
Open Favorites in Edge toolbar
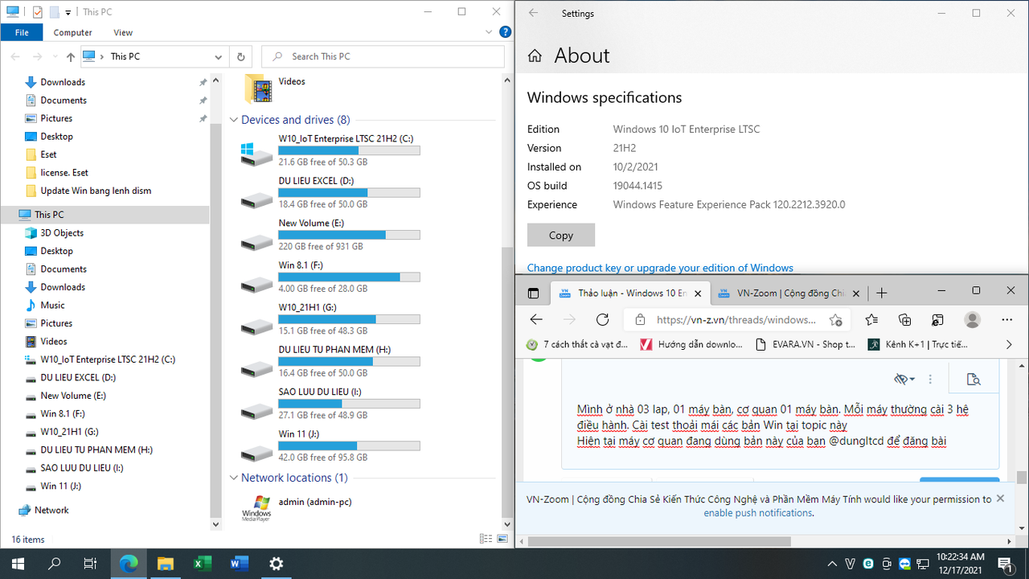click(871, 319)
